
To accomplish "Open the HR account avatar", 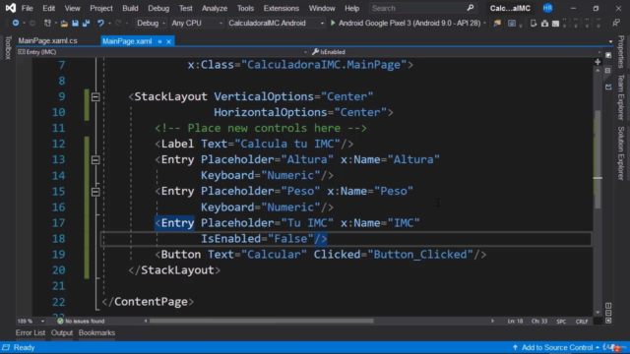I will point(547,8).
